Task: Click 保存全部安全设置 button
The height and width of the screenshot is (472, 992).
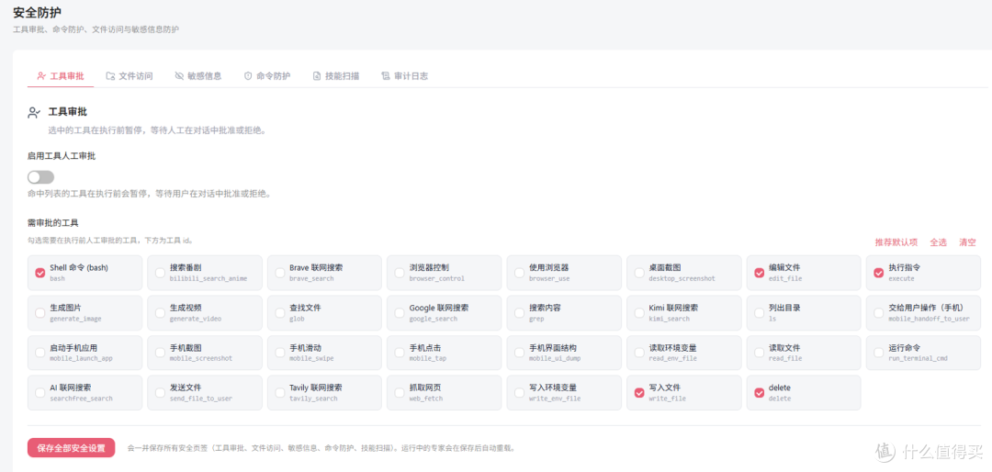Action: click(x=71, y=448)
